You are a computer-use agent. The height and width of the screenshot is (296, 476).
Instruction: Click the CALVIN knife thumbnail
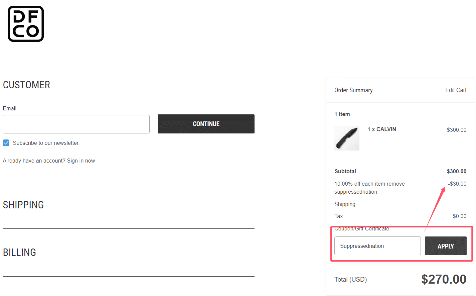(x=347, y=138)
